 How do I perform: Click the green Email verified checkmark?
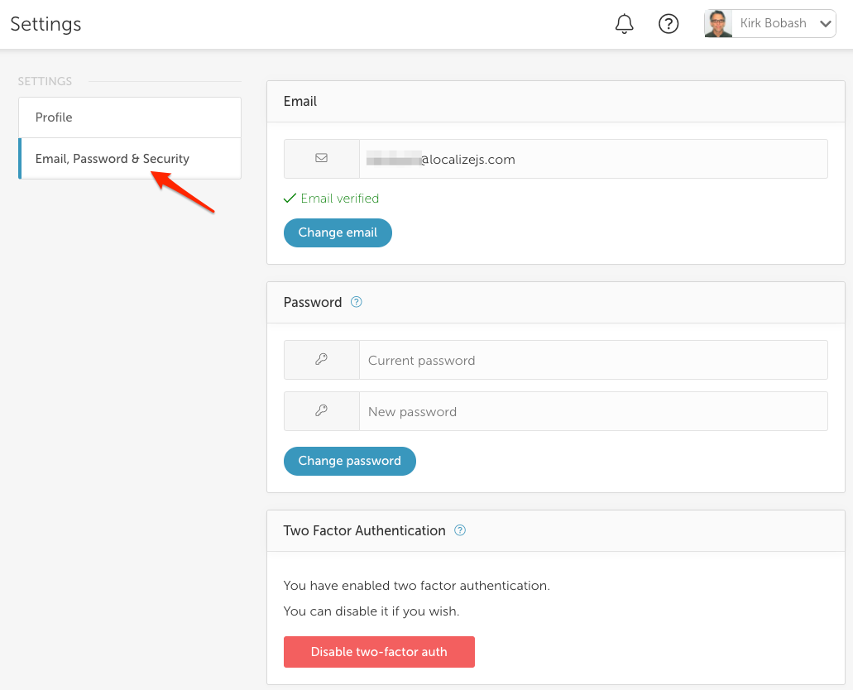290,198
